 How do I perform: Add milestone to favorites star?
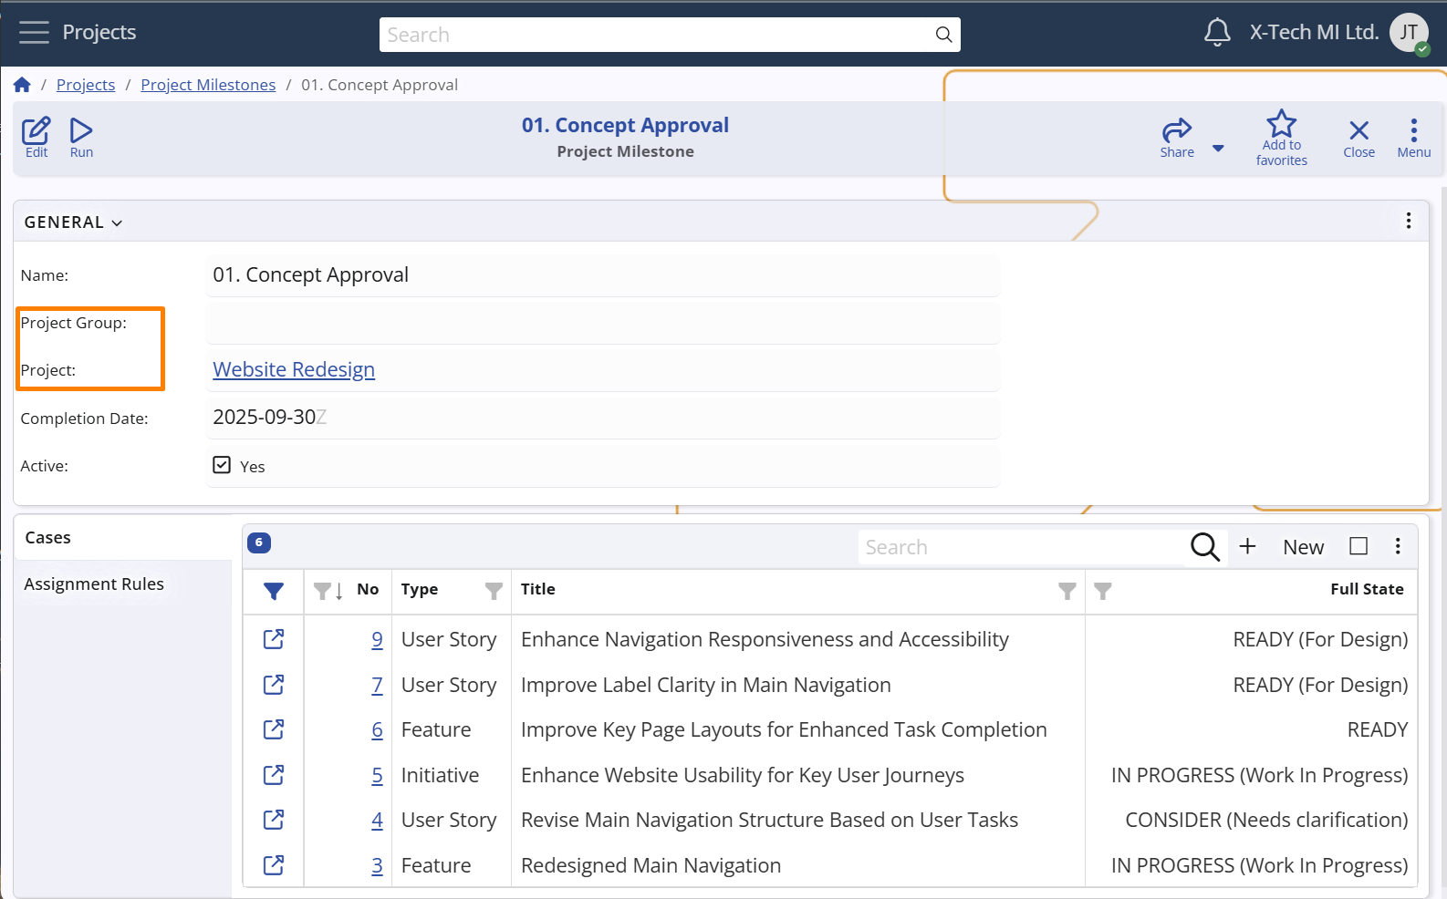[x=1281, y=137]
